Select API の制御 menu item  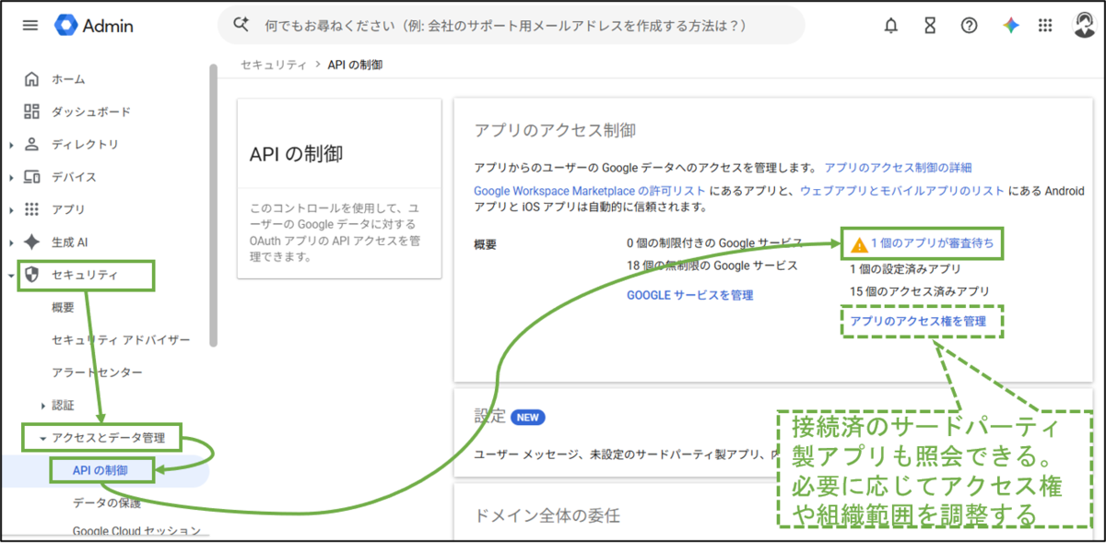pos(100,471)
